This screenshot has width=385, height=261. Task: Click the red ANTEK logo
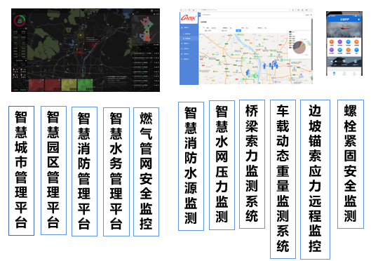(x=189, y=18)
